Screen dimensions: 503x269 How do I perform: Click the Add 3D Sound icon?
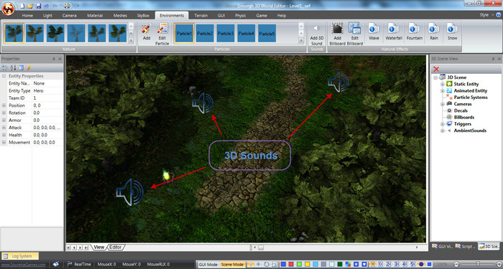[x=317, y=34]
